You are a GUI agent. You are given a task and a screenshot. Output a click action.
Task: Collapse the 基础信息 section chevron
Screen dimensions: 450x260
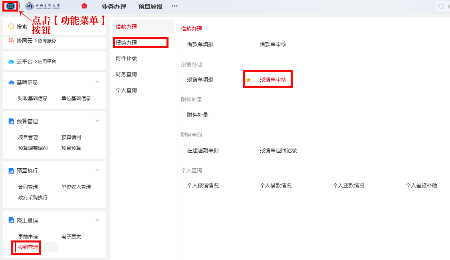pos(97,82)
